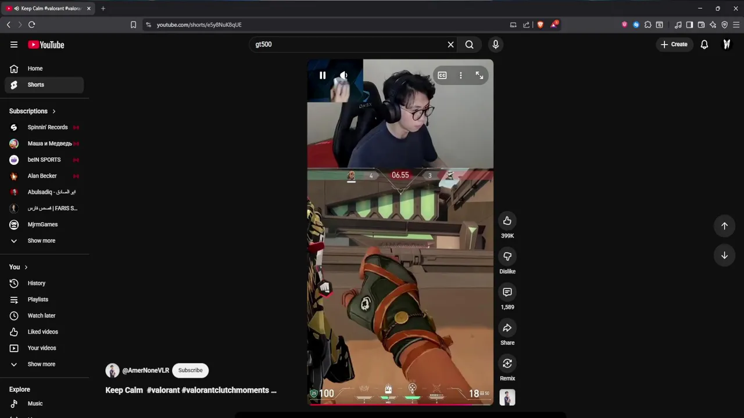Expand Show more under You section
The height and width of the screenshot is (418, 744).
(x=44, y=364)
